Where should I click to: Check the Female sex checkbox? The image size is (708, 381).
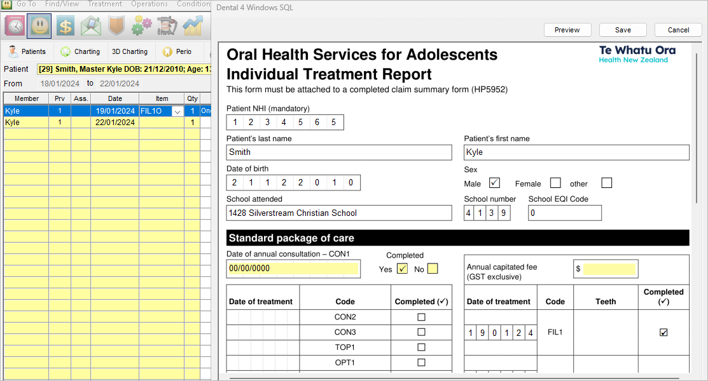point(555,183)
